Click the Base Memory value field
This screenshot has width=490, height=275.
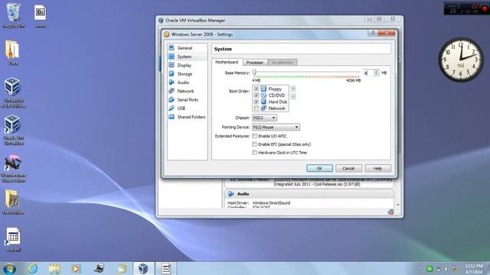click(368, 73)
